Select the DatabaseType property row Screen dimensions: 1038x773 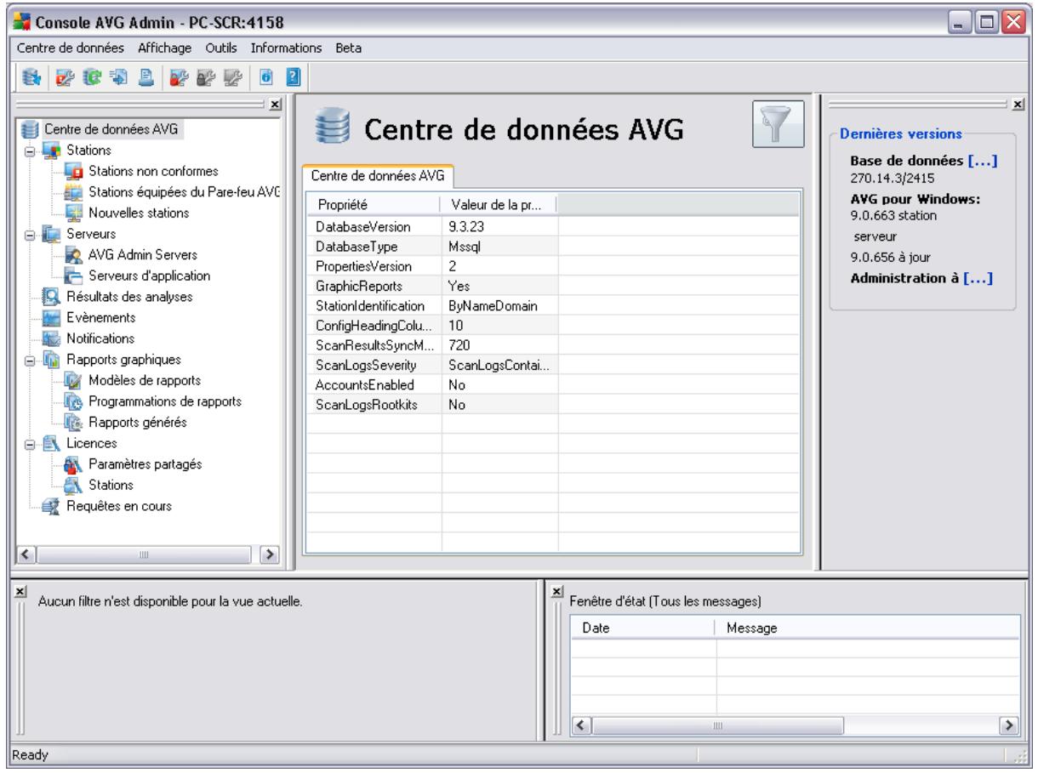point(553,247)
